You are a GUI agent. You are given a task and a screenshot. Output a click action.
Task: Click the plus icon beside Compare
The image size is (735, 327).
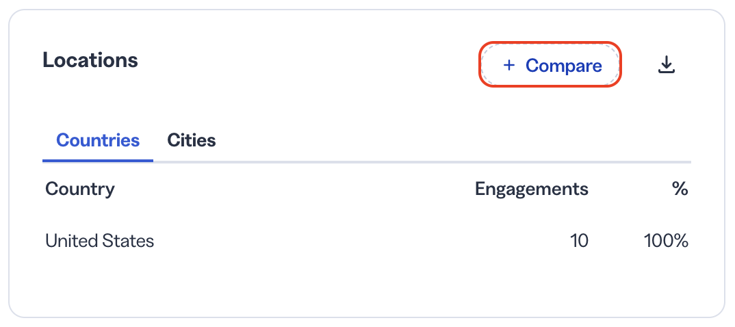(x=508, y=65)
